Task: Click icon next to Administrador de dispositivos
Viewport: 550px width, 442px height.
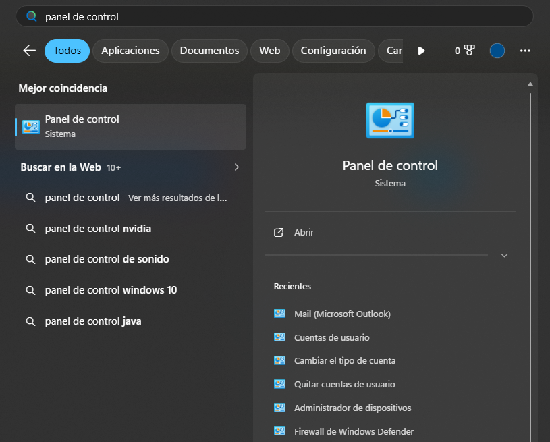Action: (x=279, y=408)
